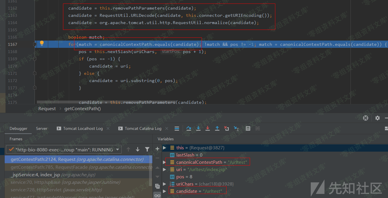The image size is (388, 198).
Task: Click the Show Execution Point icon
Action: pyautogui.click(x=177, y=128)
